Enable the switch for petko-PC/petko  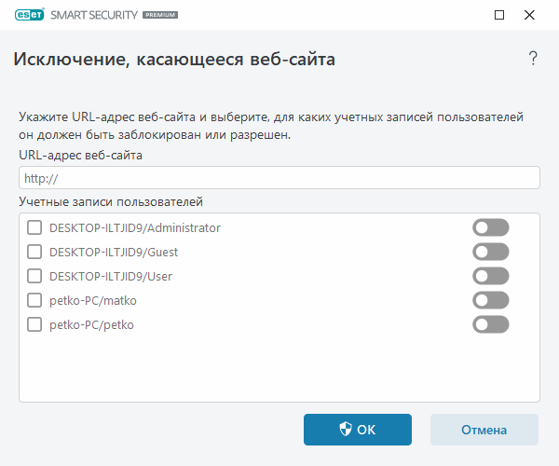click(491, 324)
